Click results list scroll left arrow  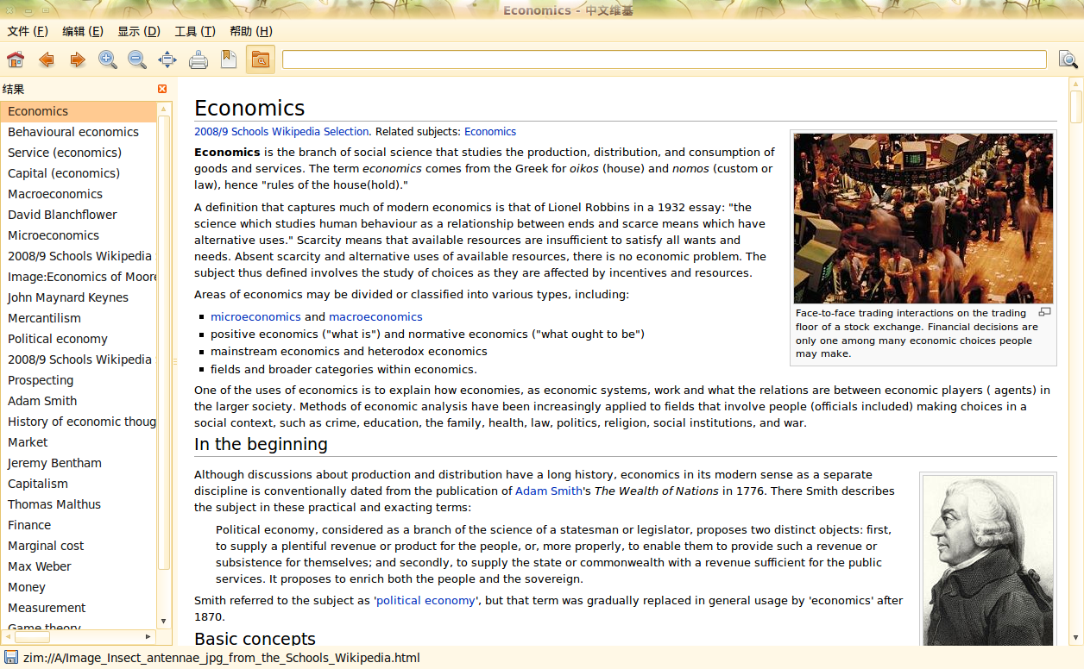click(x=8, y=637)
